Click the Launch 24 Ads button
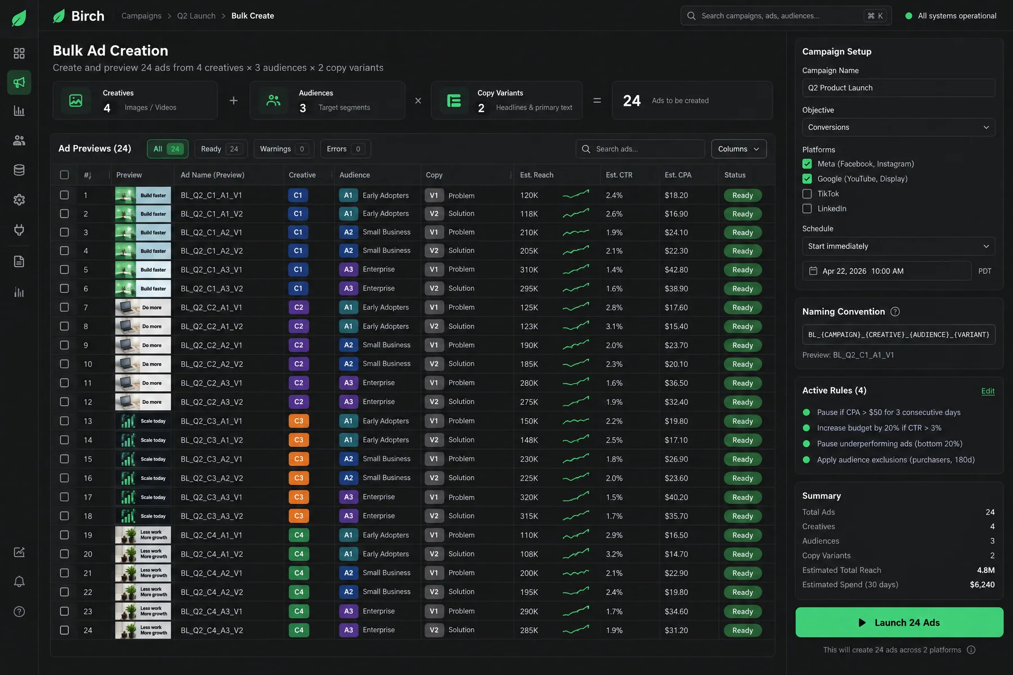The image size is (1013, 675). 899,622
